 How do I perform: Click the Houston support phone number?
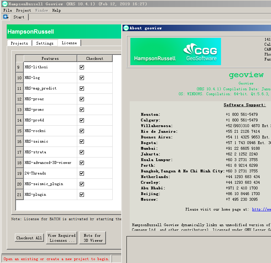click(242, 114)
